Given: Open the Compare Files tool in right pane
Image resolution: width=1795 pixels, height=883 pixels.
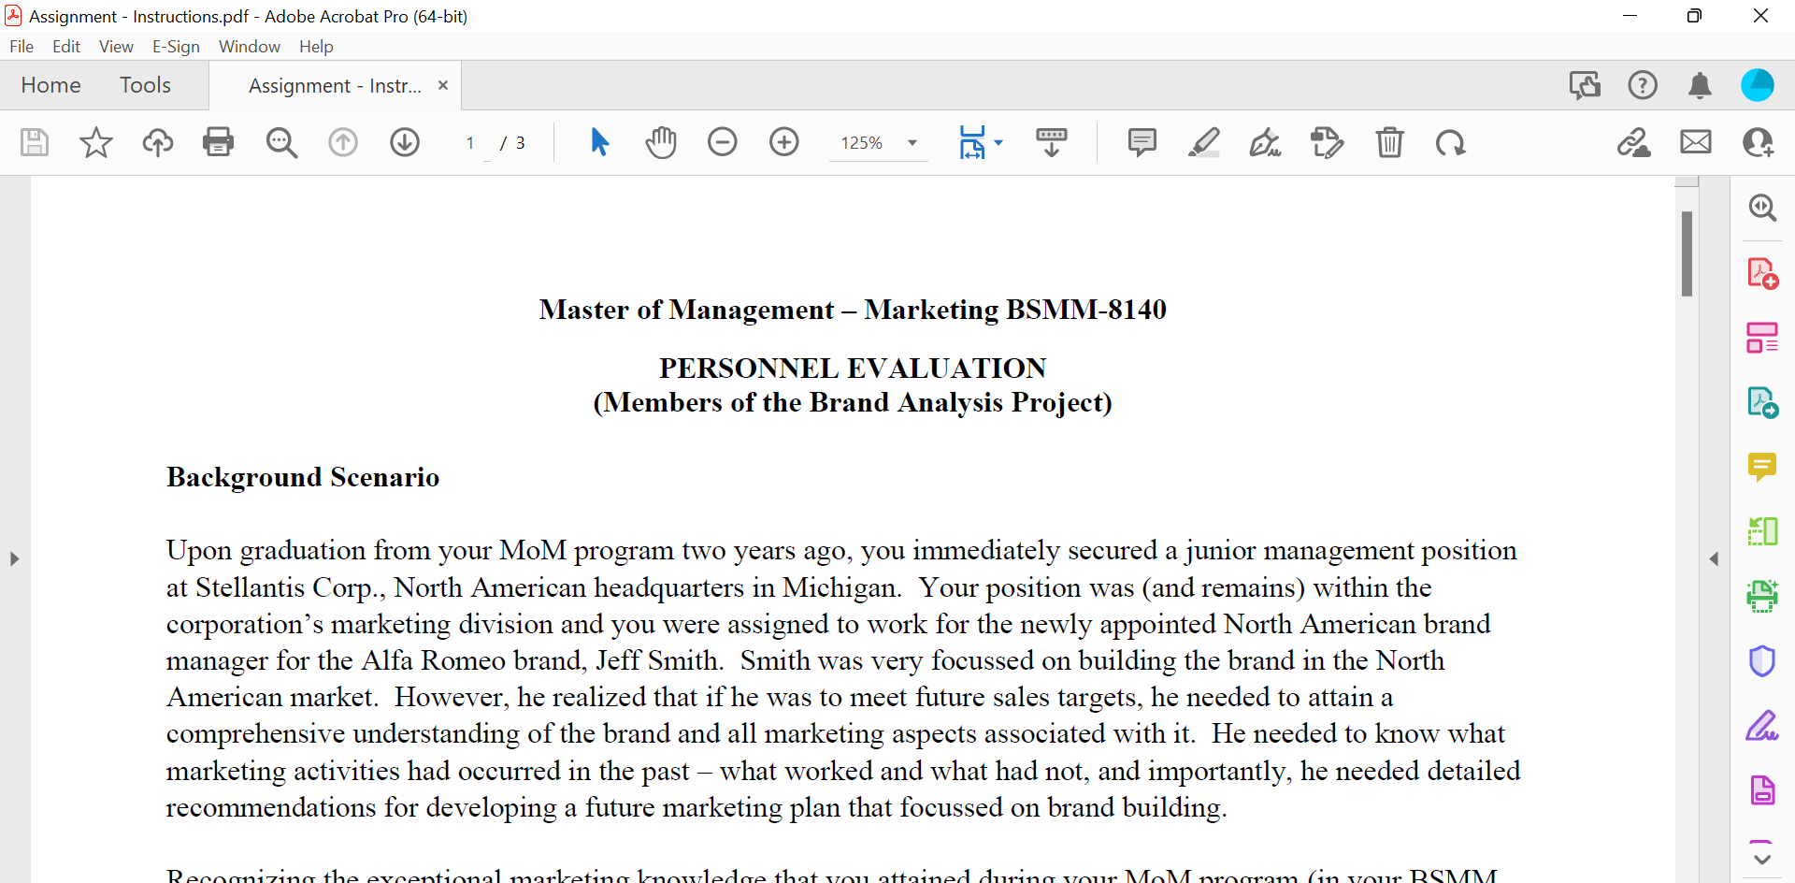Looking at the screenshot, I should tap(1762, 531).
